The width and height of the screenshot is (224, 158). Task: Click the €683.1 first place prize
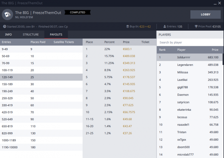127,49
